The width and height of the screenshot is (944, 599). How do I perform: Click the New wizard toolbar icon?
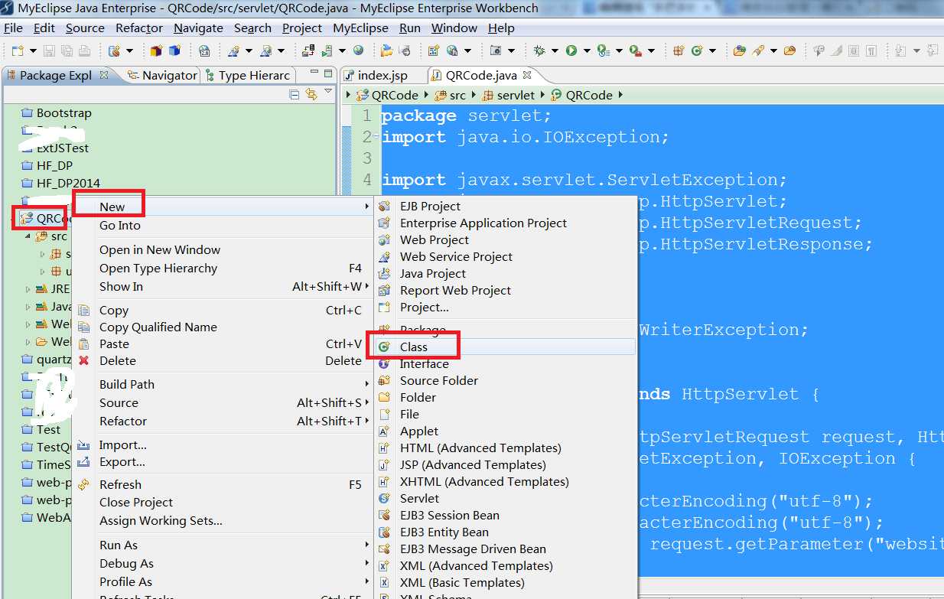(x=16, y=51)
